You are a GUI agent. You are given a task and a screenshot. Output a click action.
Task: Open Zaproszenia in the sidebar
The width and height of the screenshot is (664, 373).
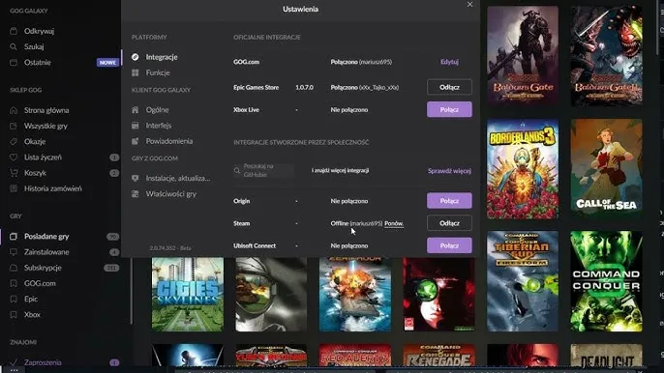pos(43,362)
